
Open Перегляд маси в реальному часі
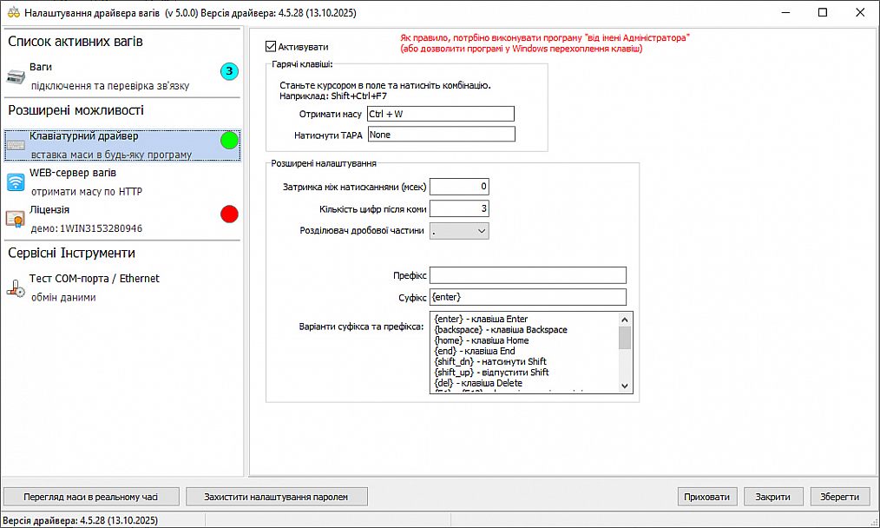tap(91, 497)
